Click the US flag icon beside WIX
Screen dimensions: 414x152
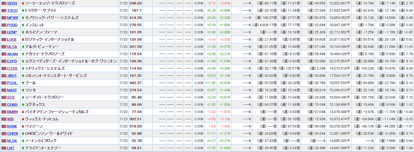(4, 119)
